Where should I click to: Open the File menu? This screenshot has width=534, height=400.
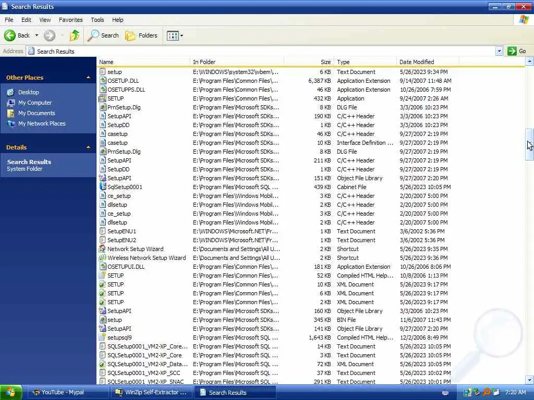[x=9, y=20]
